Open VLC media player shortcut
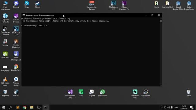Viewport: 196px width, 110px height. [5, 82]
